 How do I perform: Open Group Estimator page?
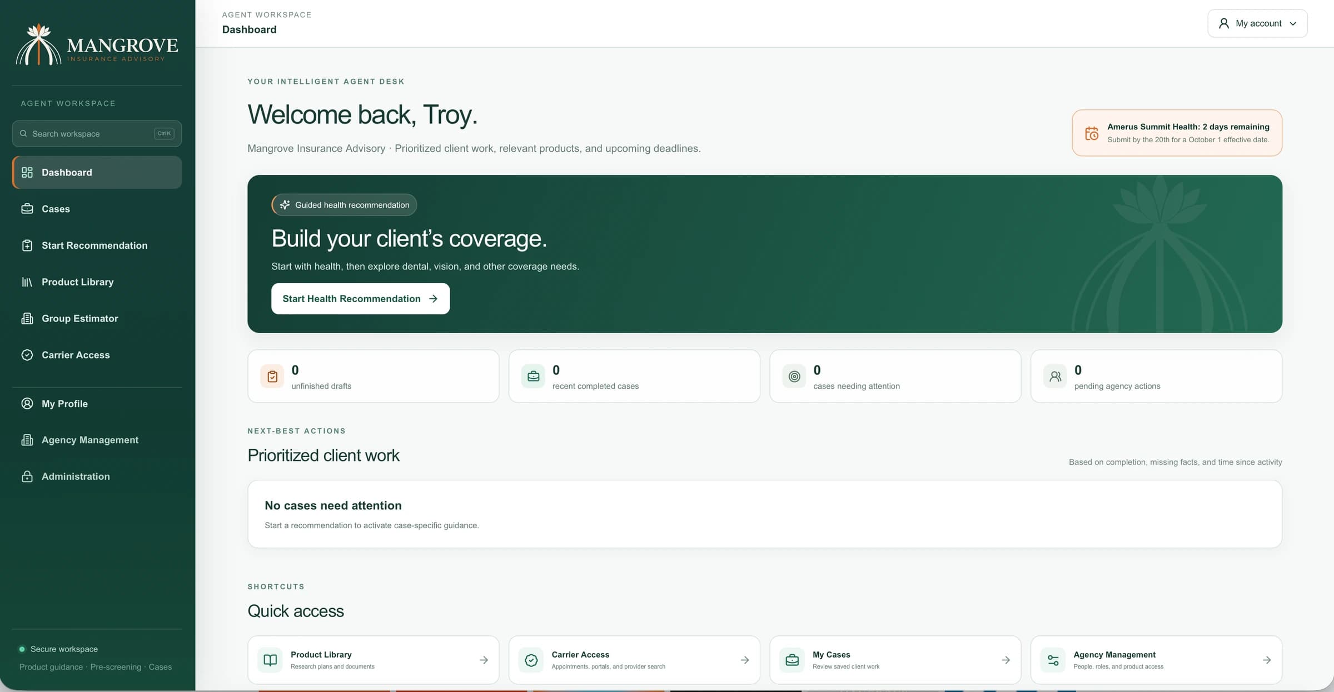coord(97,318)
